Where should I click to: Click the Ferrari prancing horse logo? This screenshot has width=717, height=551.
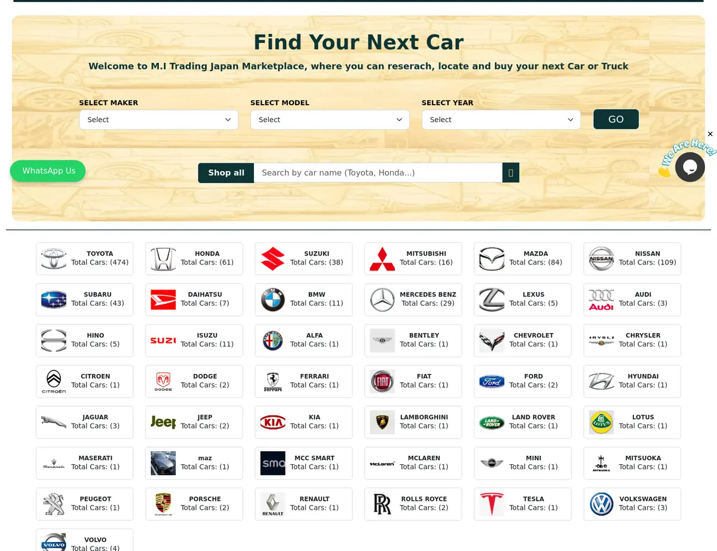coord(272,382)
